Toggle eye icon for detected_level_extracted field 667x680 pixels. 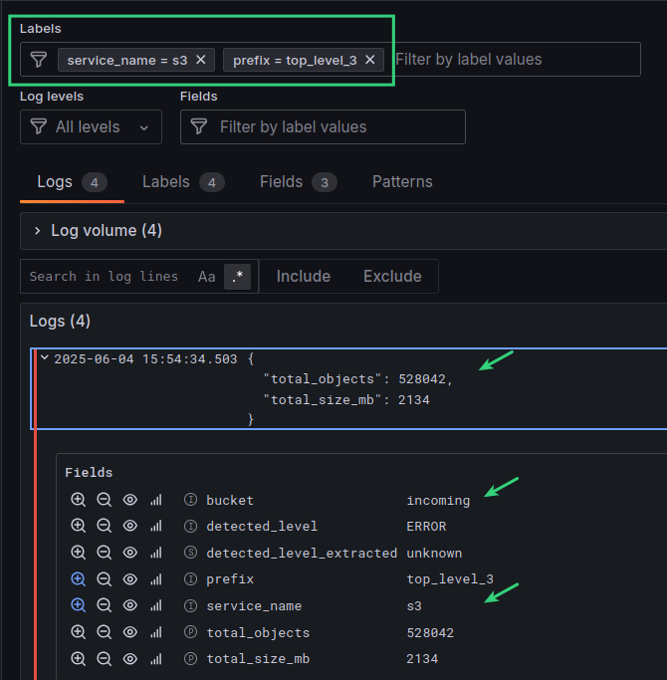click(x=130, y=553)
